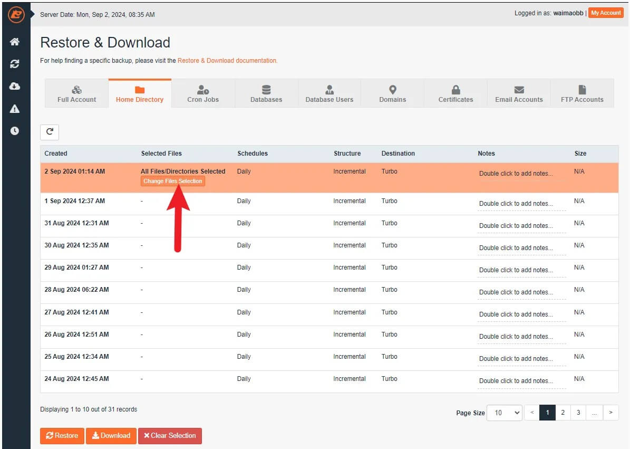The image size is (630, 449).
Task: Open the warning alerts sidebar icon
Action: pos(15,109)
